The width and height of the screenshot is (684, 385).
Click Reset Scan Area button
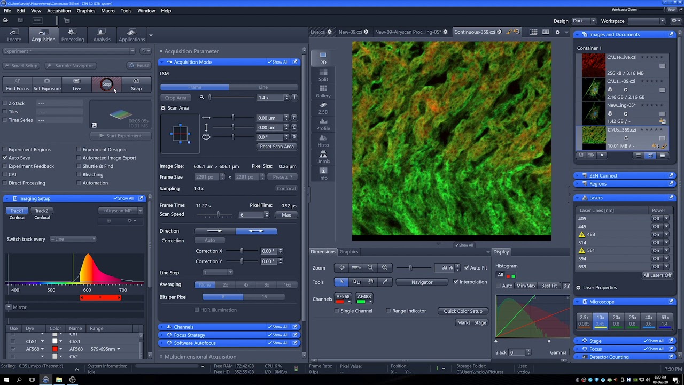[277, 147]
